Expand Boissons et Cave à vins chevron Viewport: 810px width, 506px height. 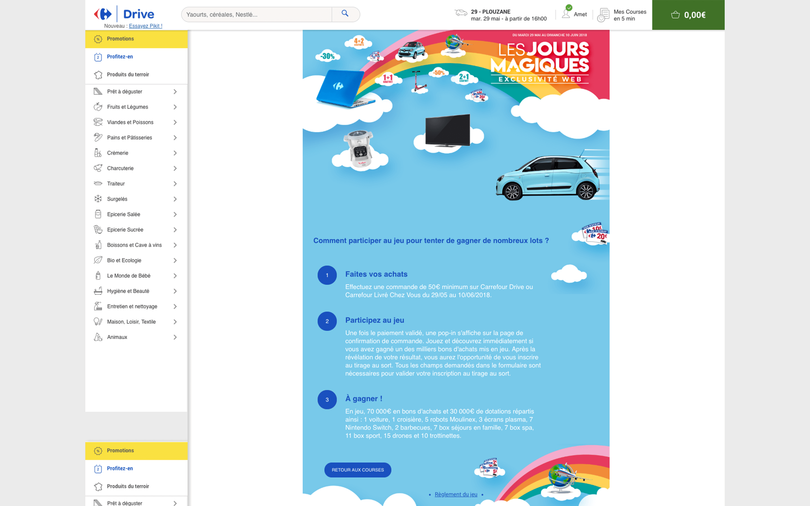click(x=175, y=245)
